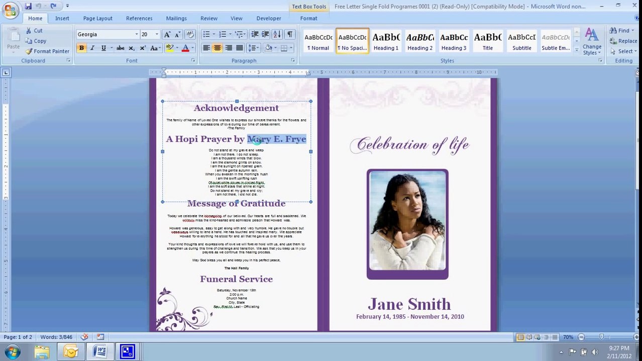Click the bullets list icon
Screen dimensions: 642x361
[x=206, y=35]
